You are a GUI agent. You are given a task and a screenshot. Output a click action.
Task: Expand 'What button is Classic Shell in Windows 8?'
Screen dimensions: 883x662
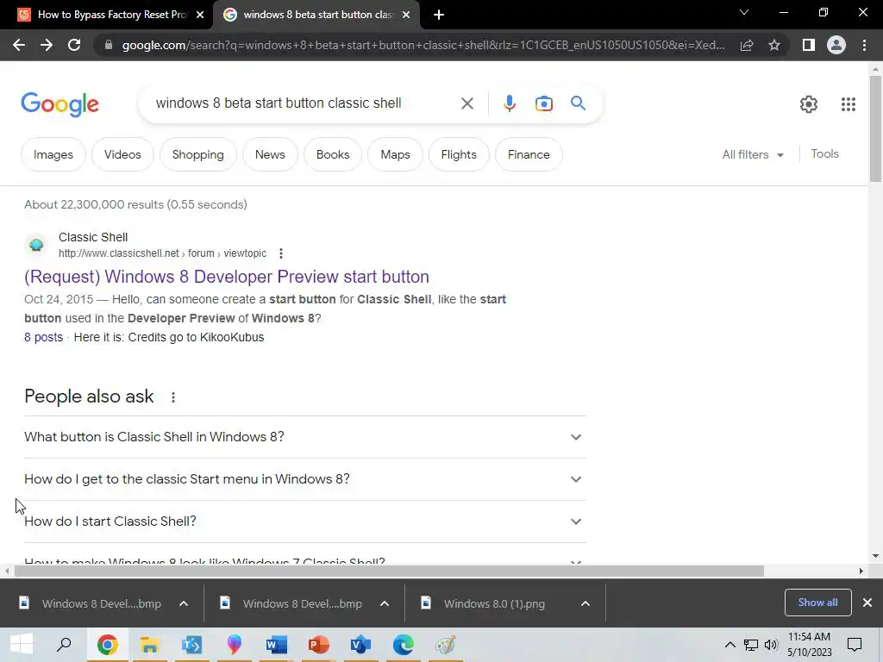(305, 437)
